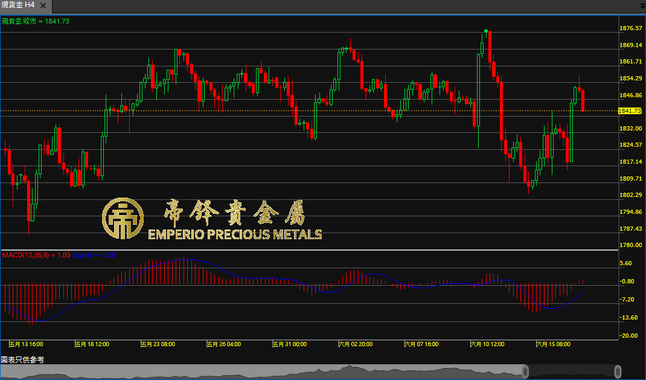Click the -20.00 MACD axis label
This screenshot has width=646, height=380.
click(628, 335)
